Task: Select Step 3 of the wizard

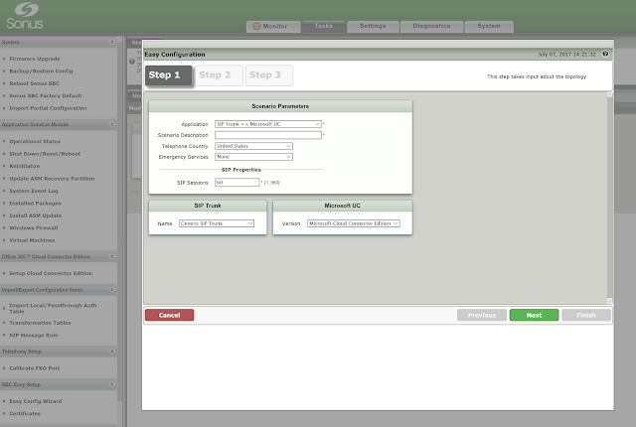Action: tap(269, 75)
